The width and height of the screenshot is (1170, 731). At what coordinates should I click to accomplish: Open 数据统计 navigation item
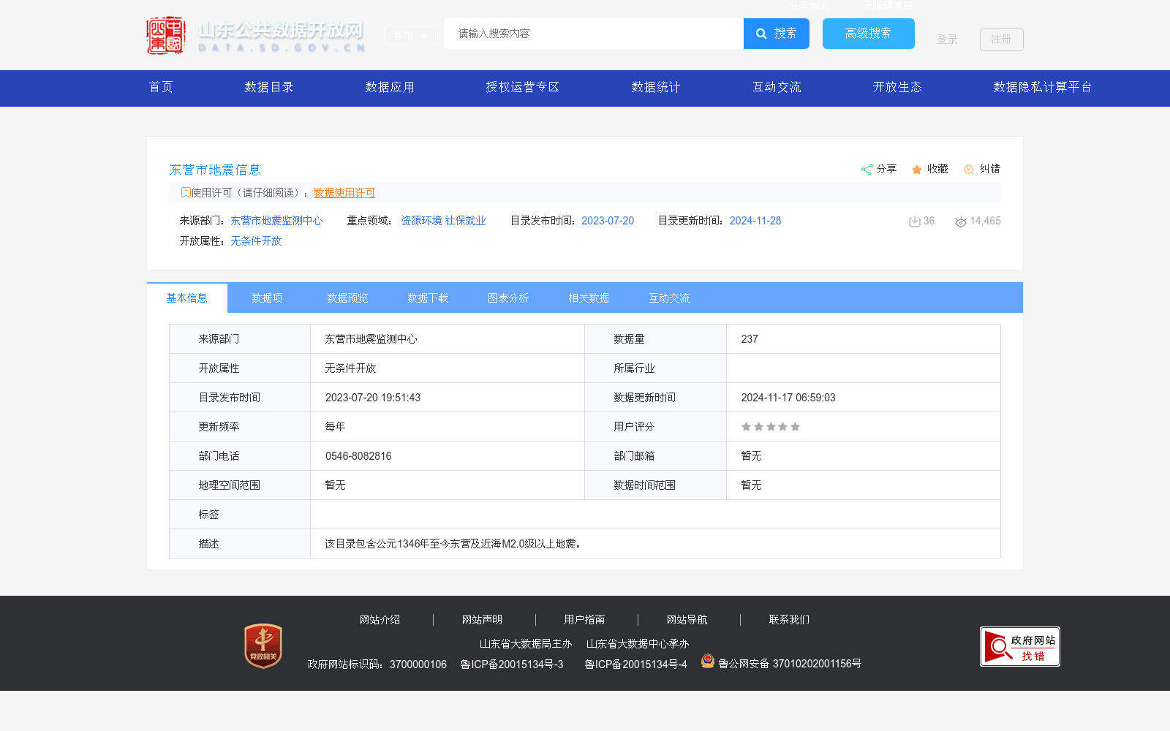pos(656,87)
